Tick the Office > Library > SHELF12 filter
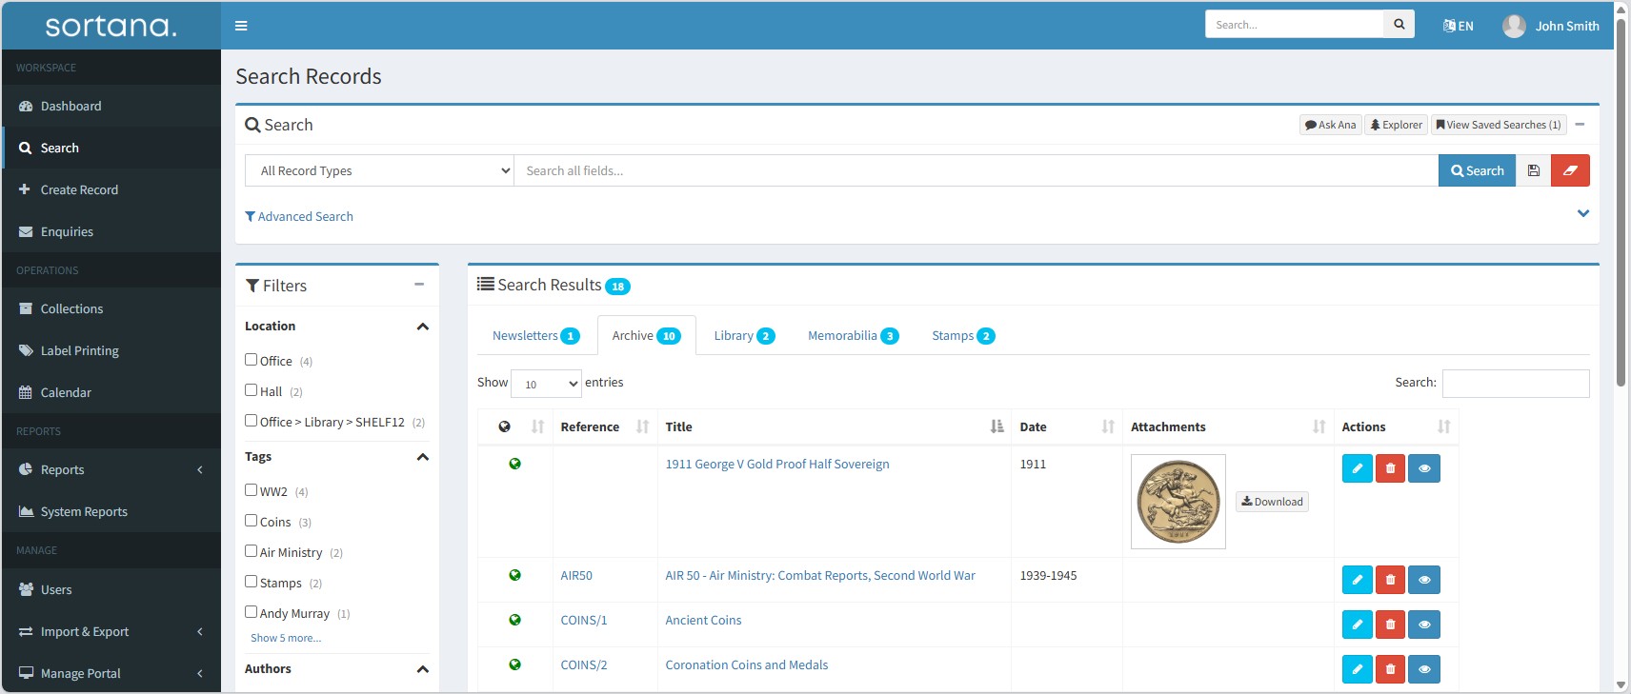This screenshot has height=694, width=1631. click(x=252, y=421)
